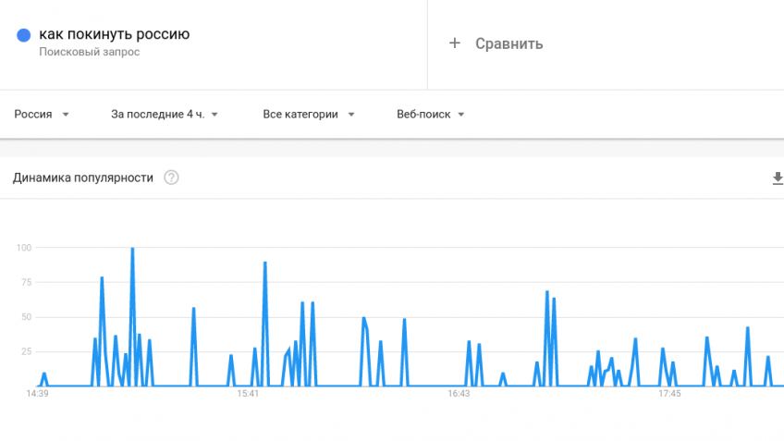This screenshot has height=441, width=784.
Task: Select the 14:39 time axis label
Action: pos(38,394)
